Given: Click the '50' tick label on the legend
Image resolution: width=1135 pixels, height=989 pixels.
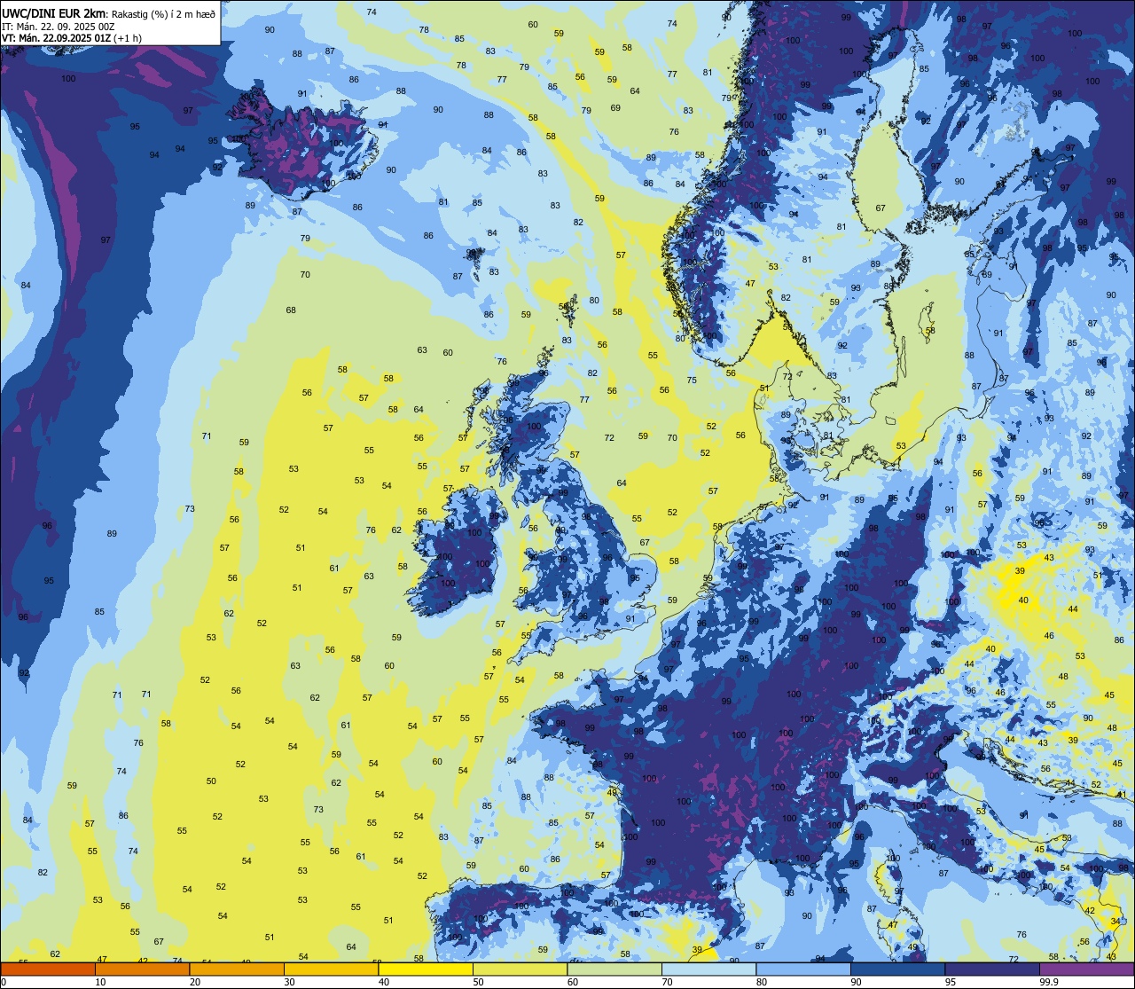Looking at the screenshot, I should click(478, 982).
